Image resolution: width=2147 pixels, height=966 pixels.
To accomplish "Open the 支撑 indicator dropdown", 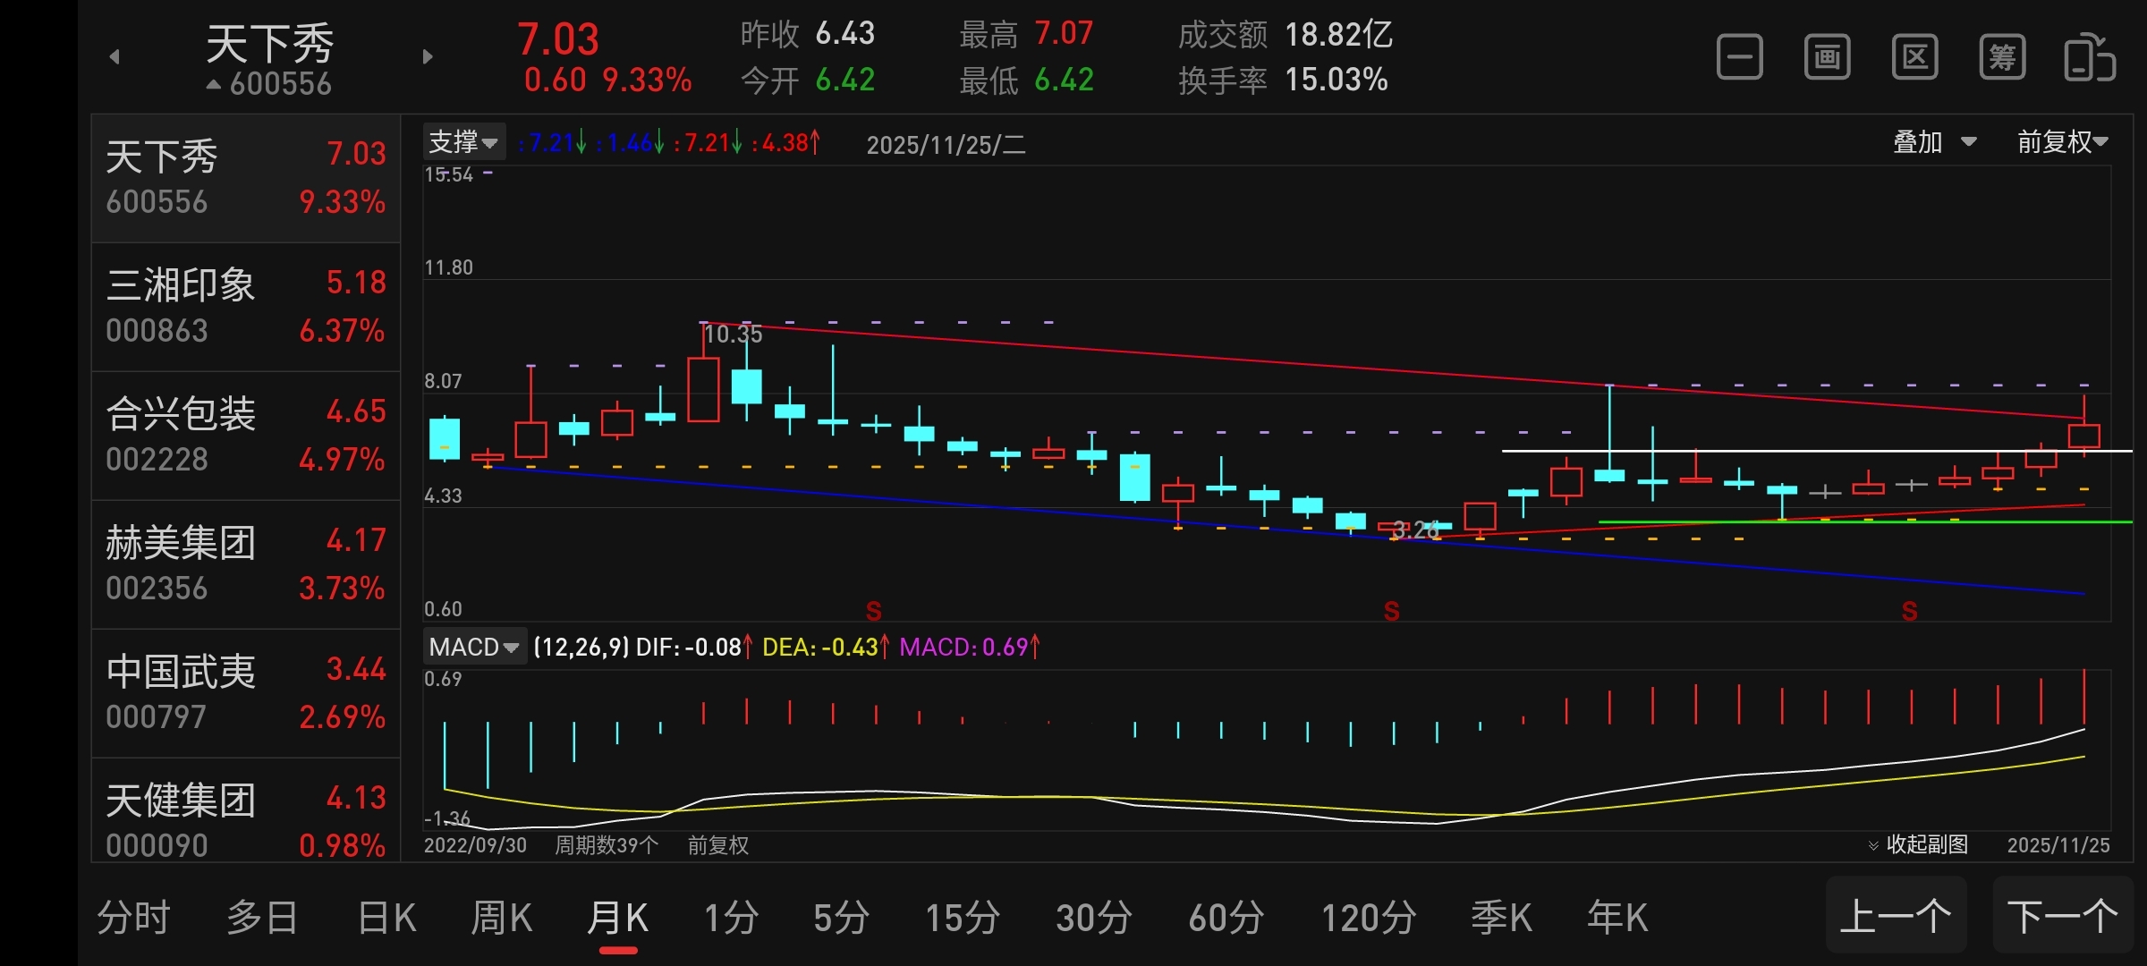I will pyautogui.click(x=463, y=142).
